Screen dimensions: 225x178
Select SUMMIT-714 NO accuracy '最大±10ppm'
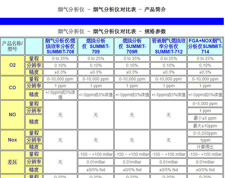click(x=205, y=126)
